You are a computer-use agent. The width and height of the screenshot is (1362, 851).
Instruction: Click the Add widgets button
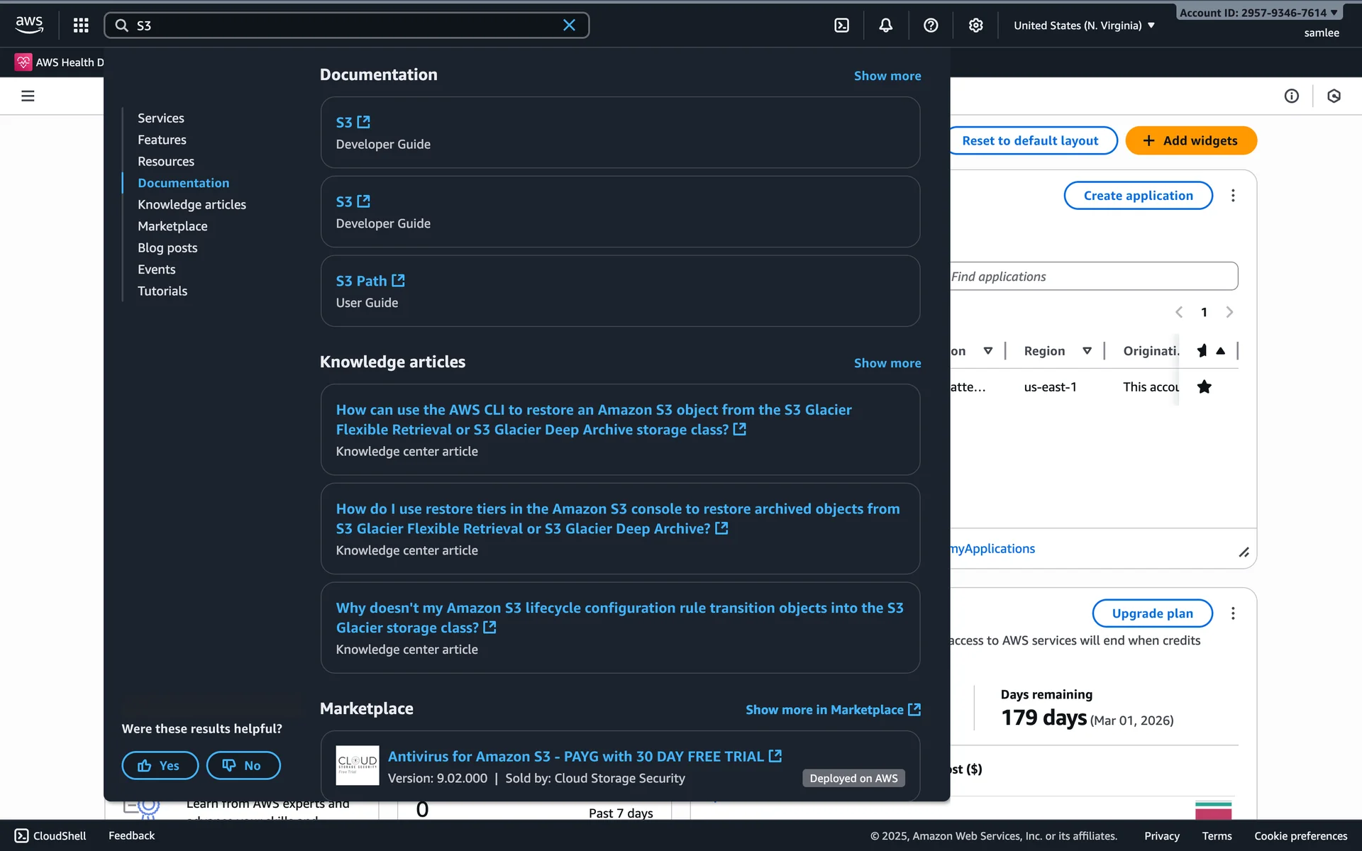tap(1190, 140)
